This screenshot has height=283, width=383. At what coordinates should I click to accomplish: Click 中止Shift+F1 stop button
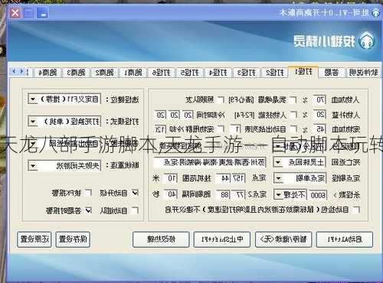(x=222, y=239)
